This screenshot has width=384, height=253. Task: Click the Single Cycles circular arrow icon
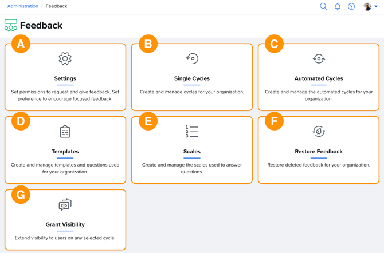(x=192, y=58)
